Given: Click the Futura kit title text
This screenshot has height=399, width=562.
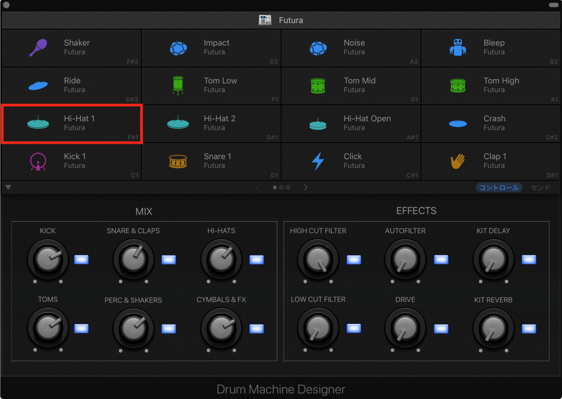Looking at the screenshot, I should (x=291, y=20).
